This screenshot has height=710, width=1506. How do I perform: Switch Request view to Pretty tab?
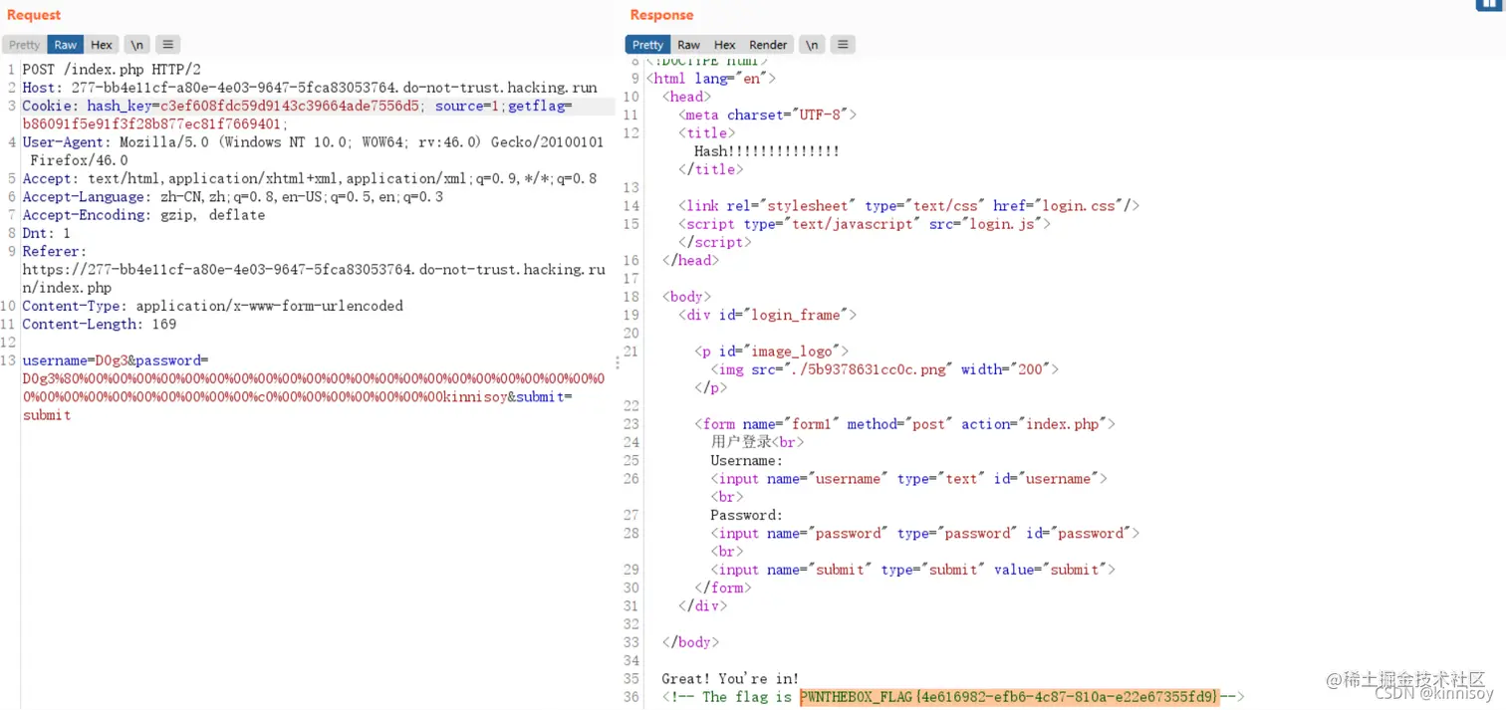(x=24, y=45)
